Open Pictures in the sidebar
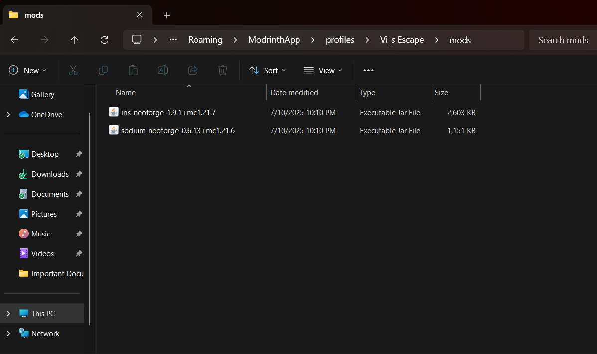 pos(44,214)
